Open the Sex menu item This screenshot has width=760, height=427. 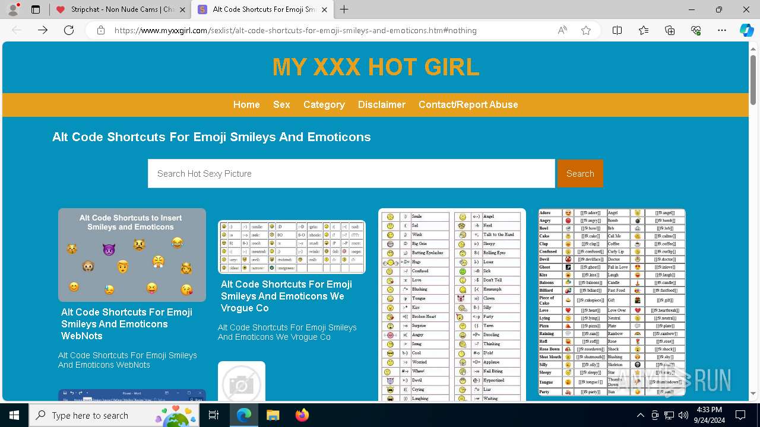(281, 104)
